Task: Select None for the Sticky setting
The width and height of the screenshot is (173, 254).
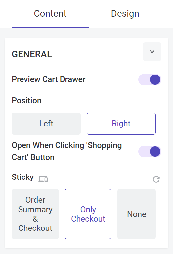Action: [137, 214]
